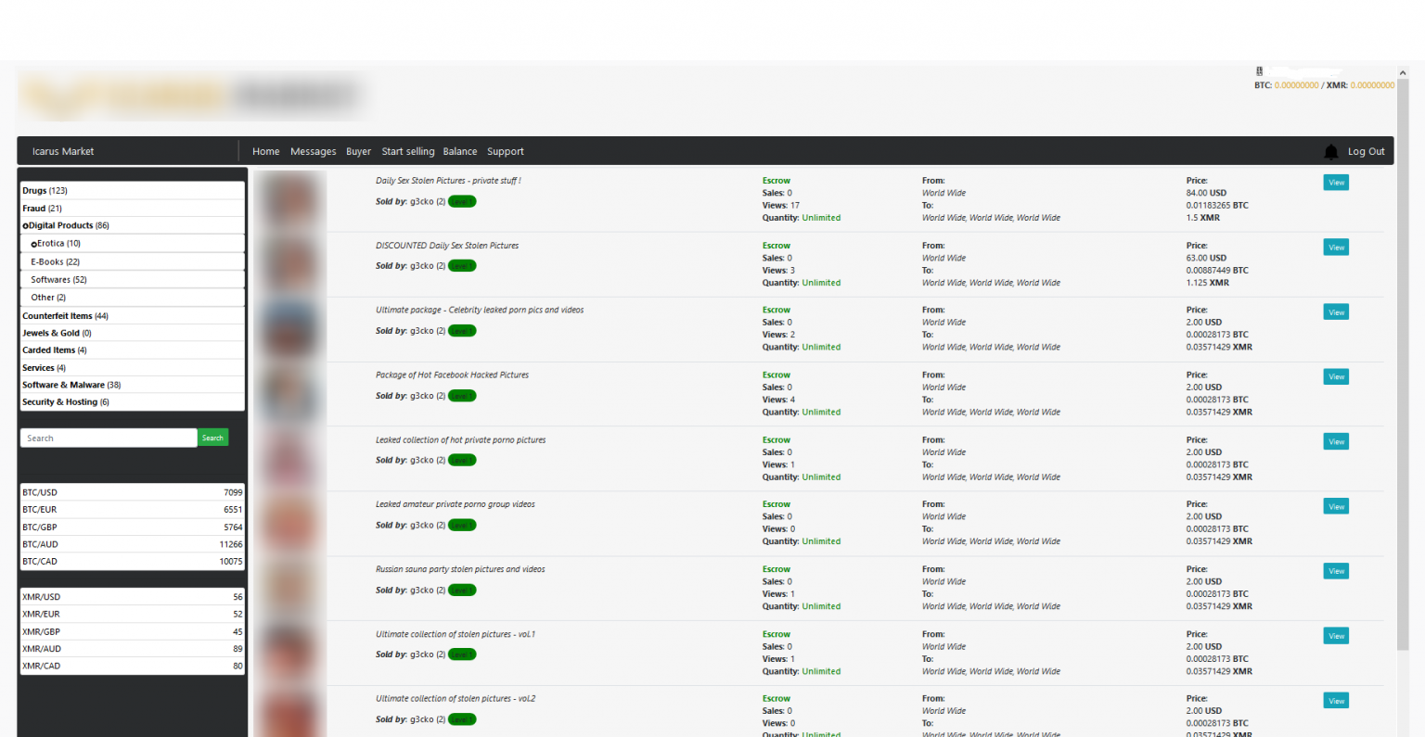1425x737 pixels.
Task: Click g3cko's green level badge on first listing
Action: click(x=461, y=201)
